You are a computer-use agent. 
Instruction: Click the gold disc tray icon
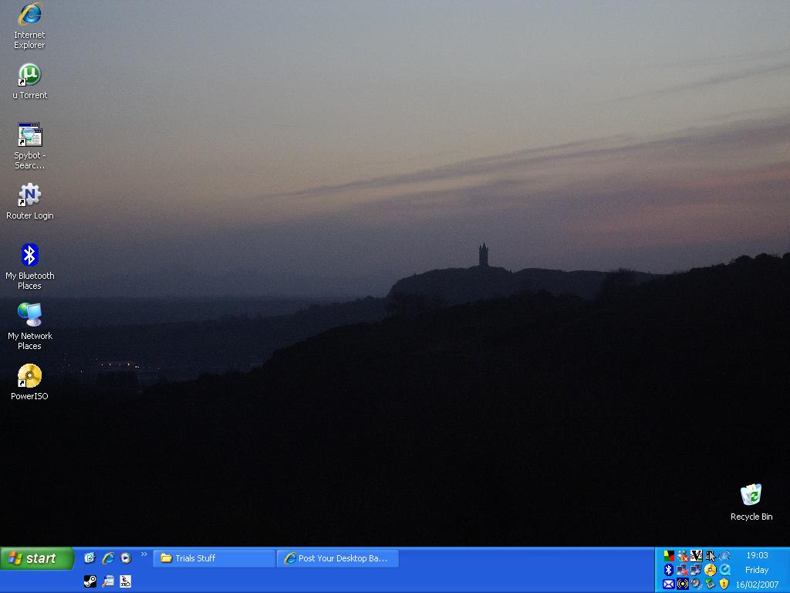tap(711, 570)
